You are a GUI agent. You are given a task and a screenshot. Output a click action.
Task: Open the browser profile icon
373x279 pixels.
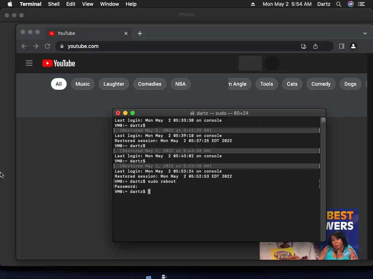pos(353,46)
